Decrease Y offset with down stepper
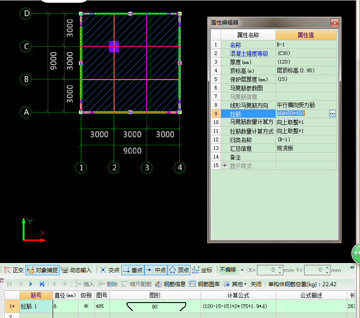 [x=327, y=273]
